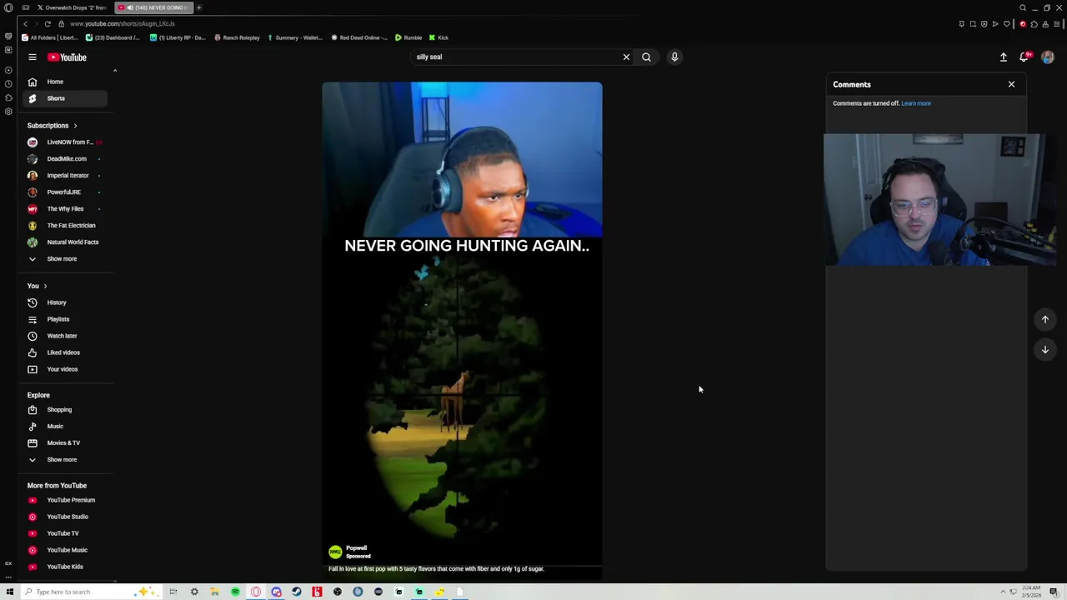Go to the next Short with down arrow

coord(1044,350)
